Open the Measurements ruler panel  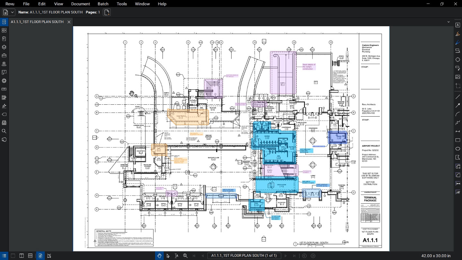(x=4, y=89)
